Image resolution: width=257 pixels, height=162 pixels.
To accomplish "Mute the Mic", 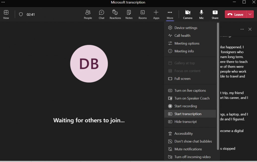I will pyautogui.click(x=202, y=14).
